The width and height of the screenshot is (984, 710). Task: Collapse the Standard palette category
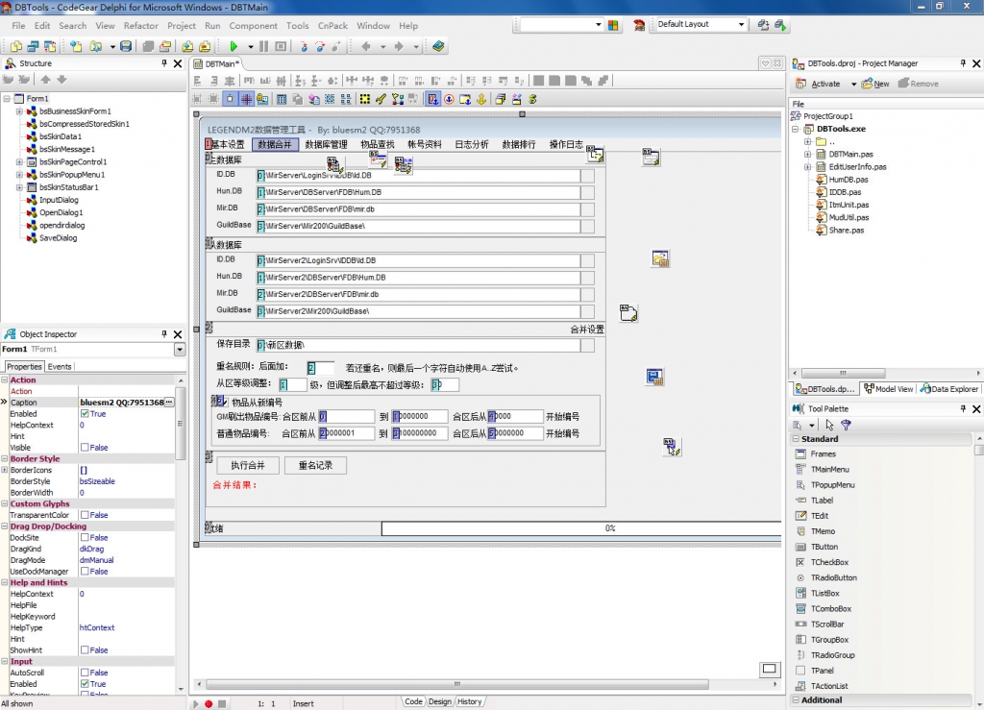[796, 439]
